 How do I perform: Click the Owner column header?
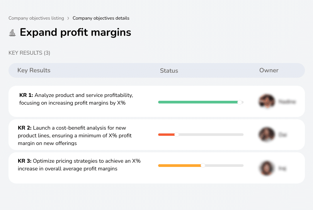[269, 70]
